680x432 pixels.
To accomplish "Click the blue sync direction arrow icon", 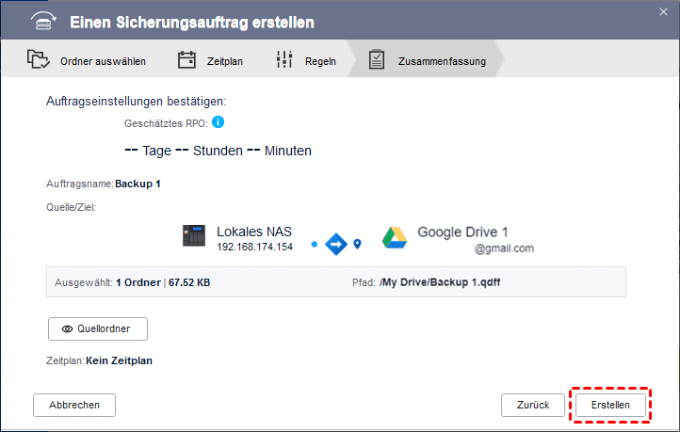I will pos(336,245).
